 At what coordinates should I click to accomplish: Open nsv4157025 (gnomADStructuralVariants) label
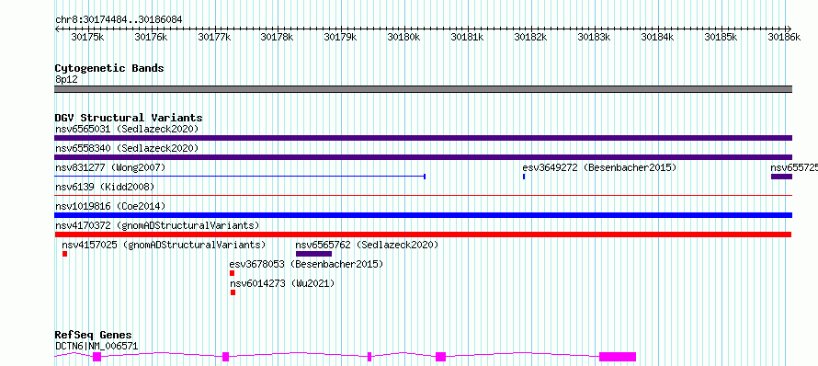coord(164,245)
